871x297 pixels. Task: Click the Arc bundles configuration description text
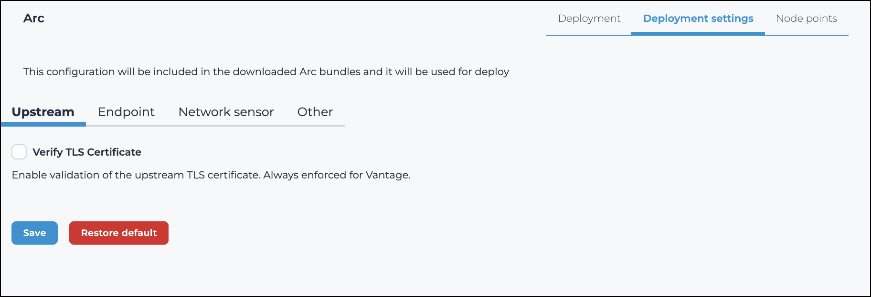coord(266,72)
